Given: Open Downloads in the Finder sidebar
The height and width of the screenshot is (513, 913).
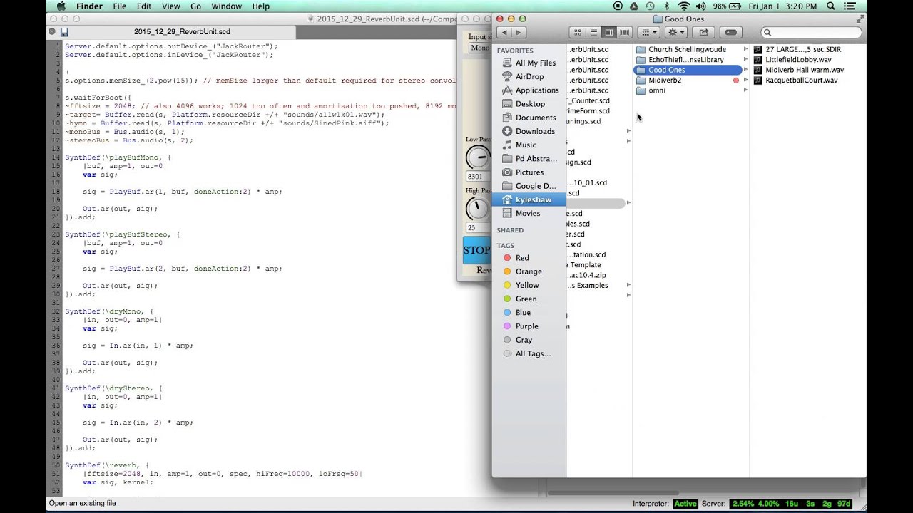Looking at the screenshot, I should [529, 131].
